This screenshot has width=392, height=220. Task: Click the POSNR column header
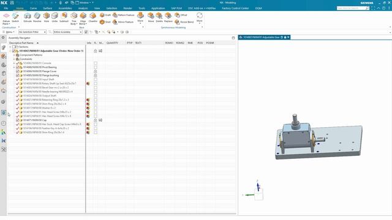(210, 43)
